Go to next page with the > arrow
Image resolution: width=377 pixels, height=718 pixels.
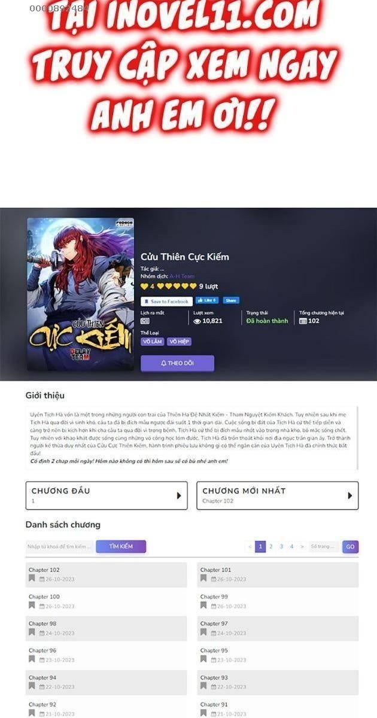coord(302,546)
